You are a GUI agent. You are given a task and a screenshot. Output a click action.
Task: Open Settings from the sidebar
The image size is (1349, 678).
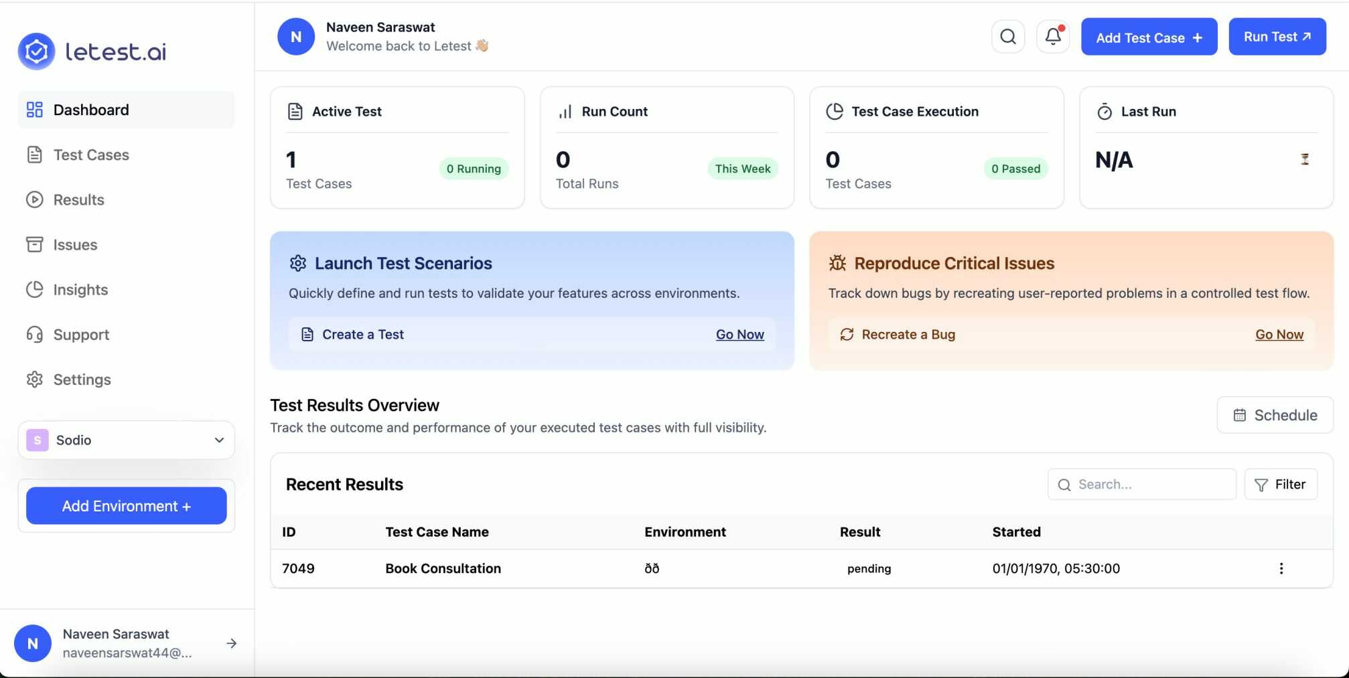(82, 379)
